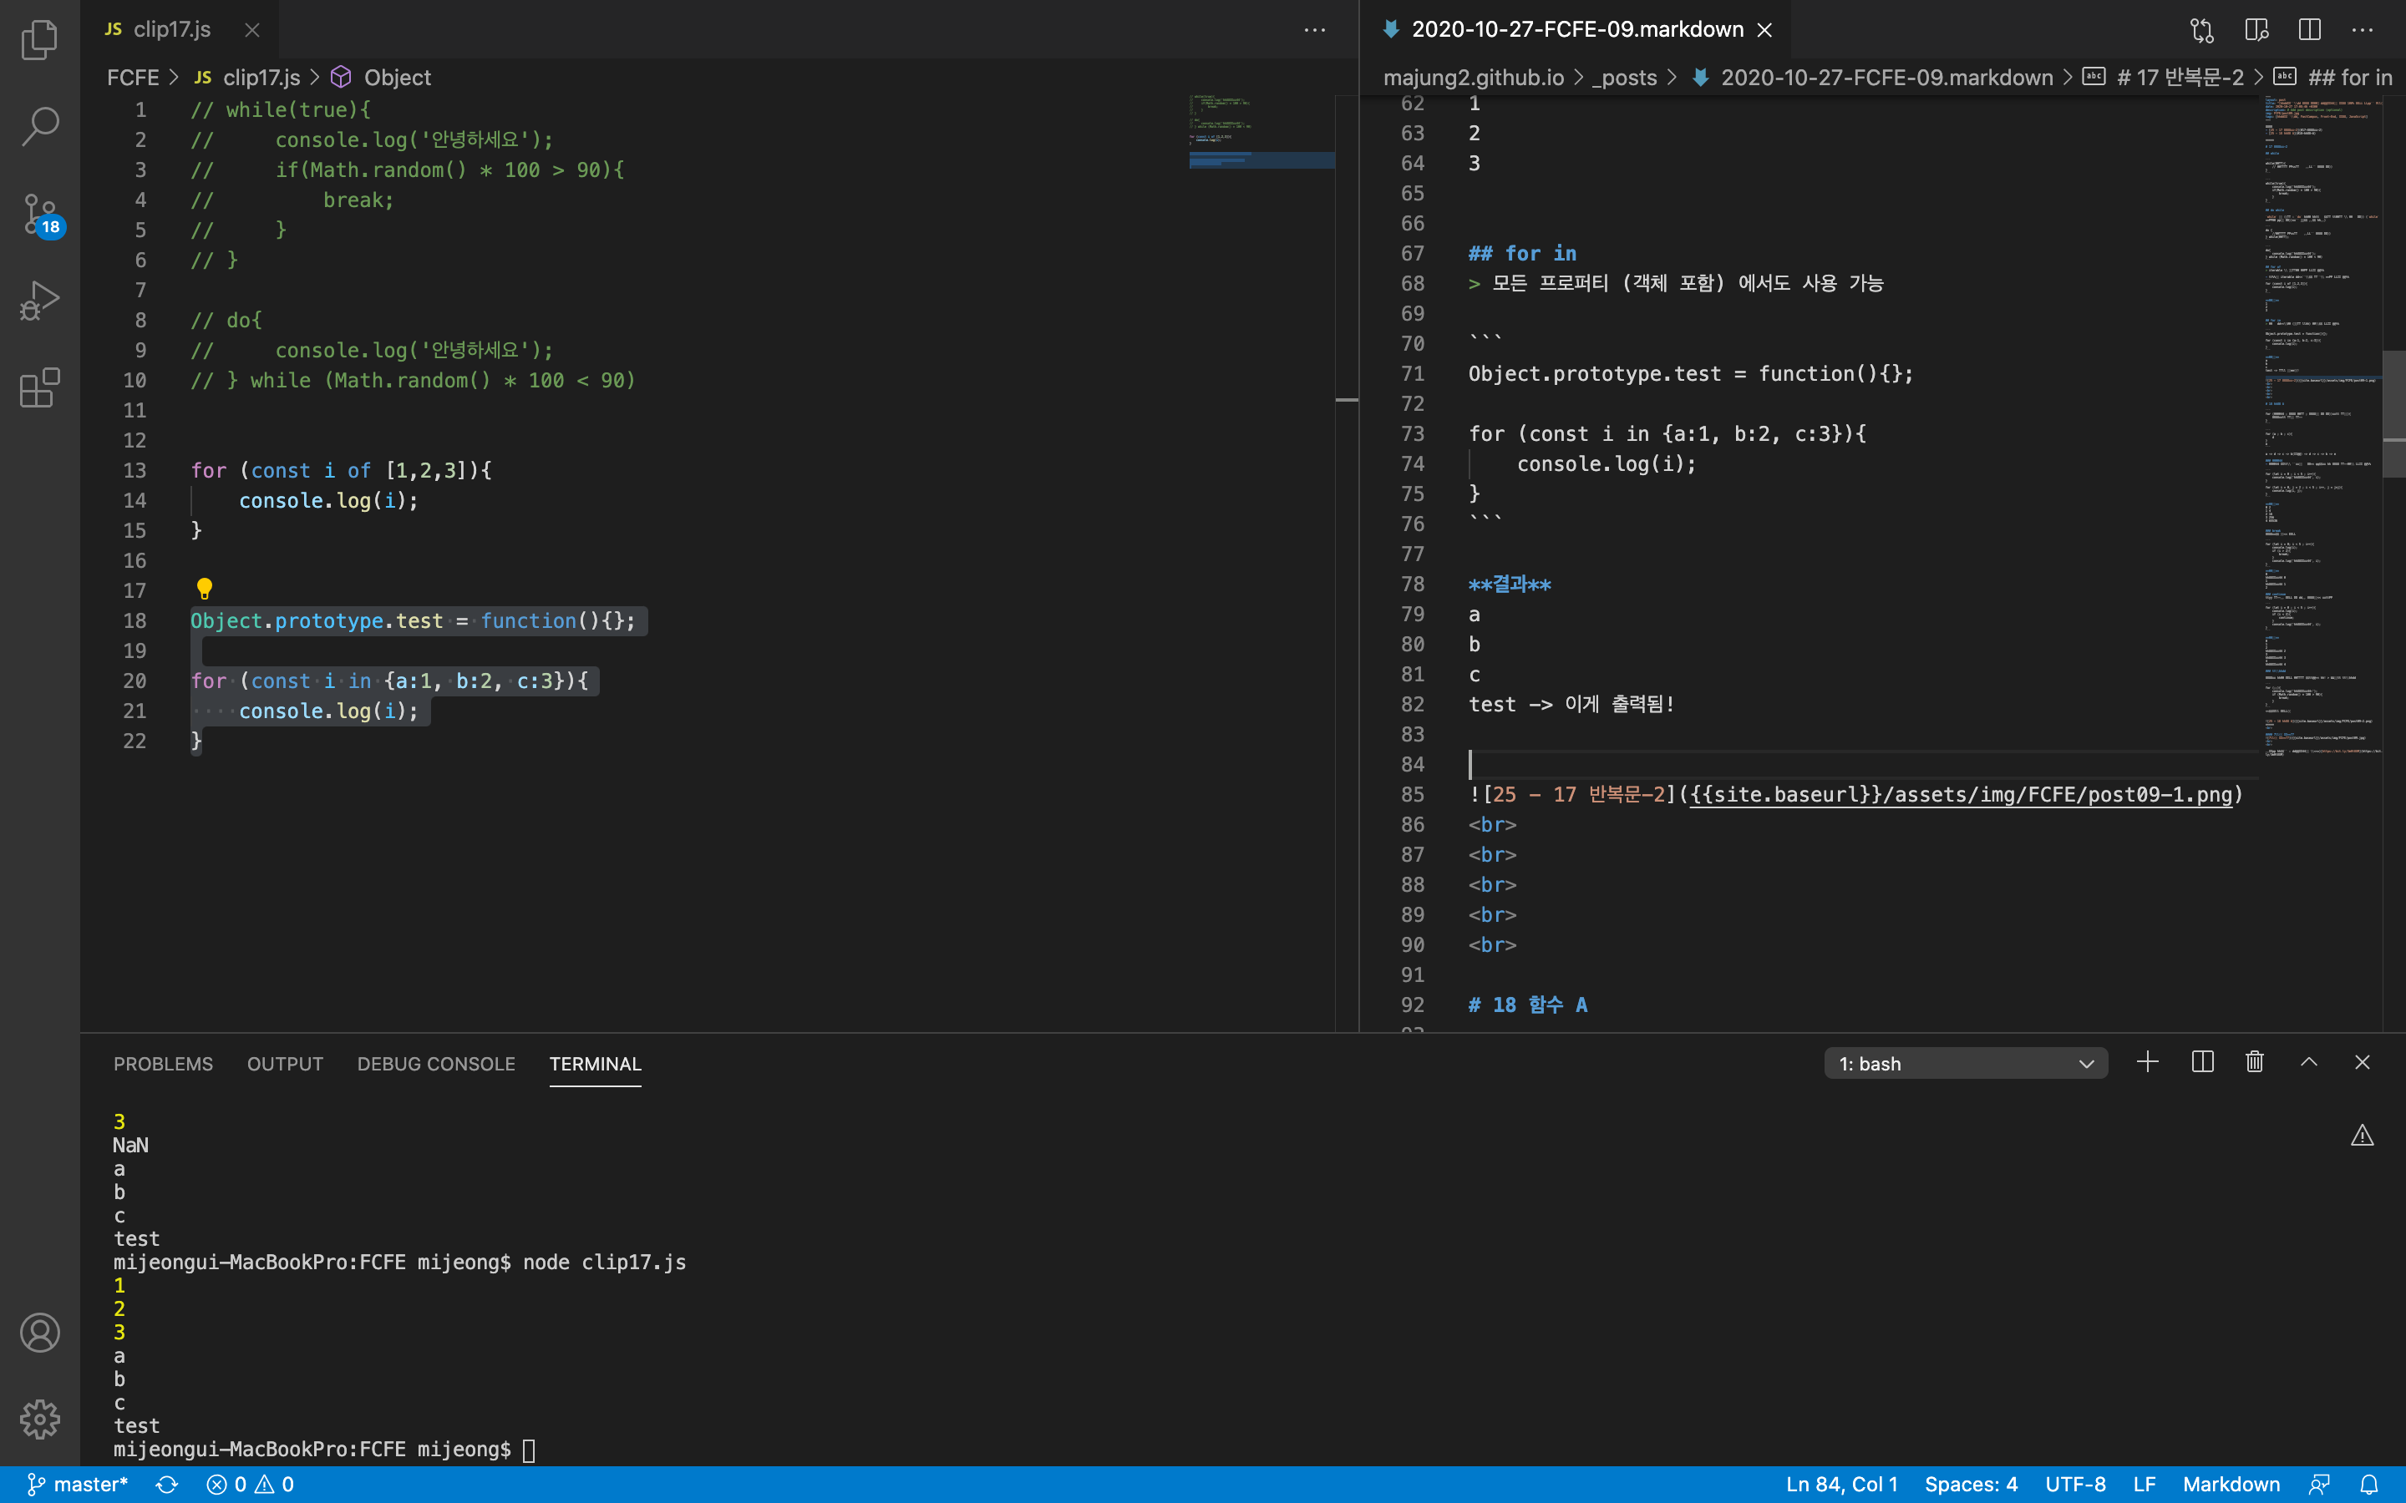Click the master* git branch in status bar

click(x=78, y=1484)
